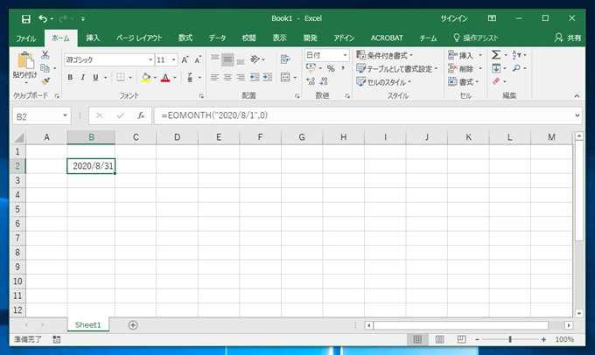The image size is (595, 355).
Task: Click the Orientation text angle icon
Action: point(255,59)
